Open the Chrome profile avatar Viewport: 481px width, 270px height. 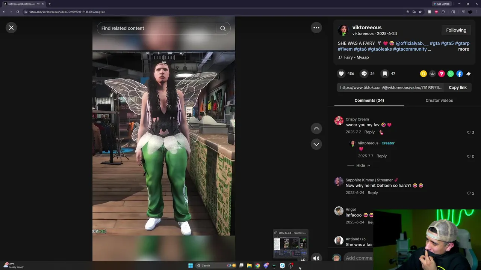point(470,12)
